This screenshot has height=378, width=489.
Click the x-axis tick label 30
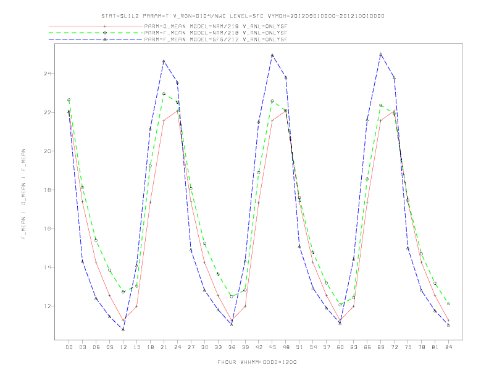pos(204,347)
